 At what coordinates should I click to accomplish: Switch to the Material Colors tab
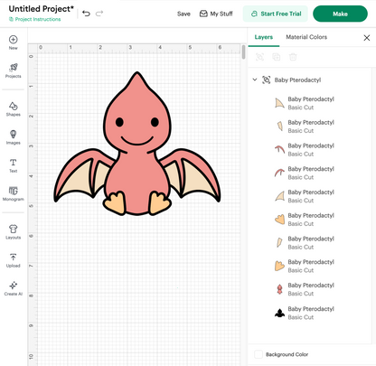click(x=306, y=37)
